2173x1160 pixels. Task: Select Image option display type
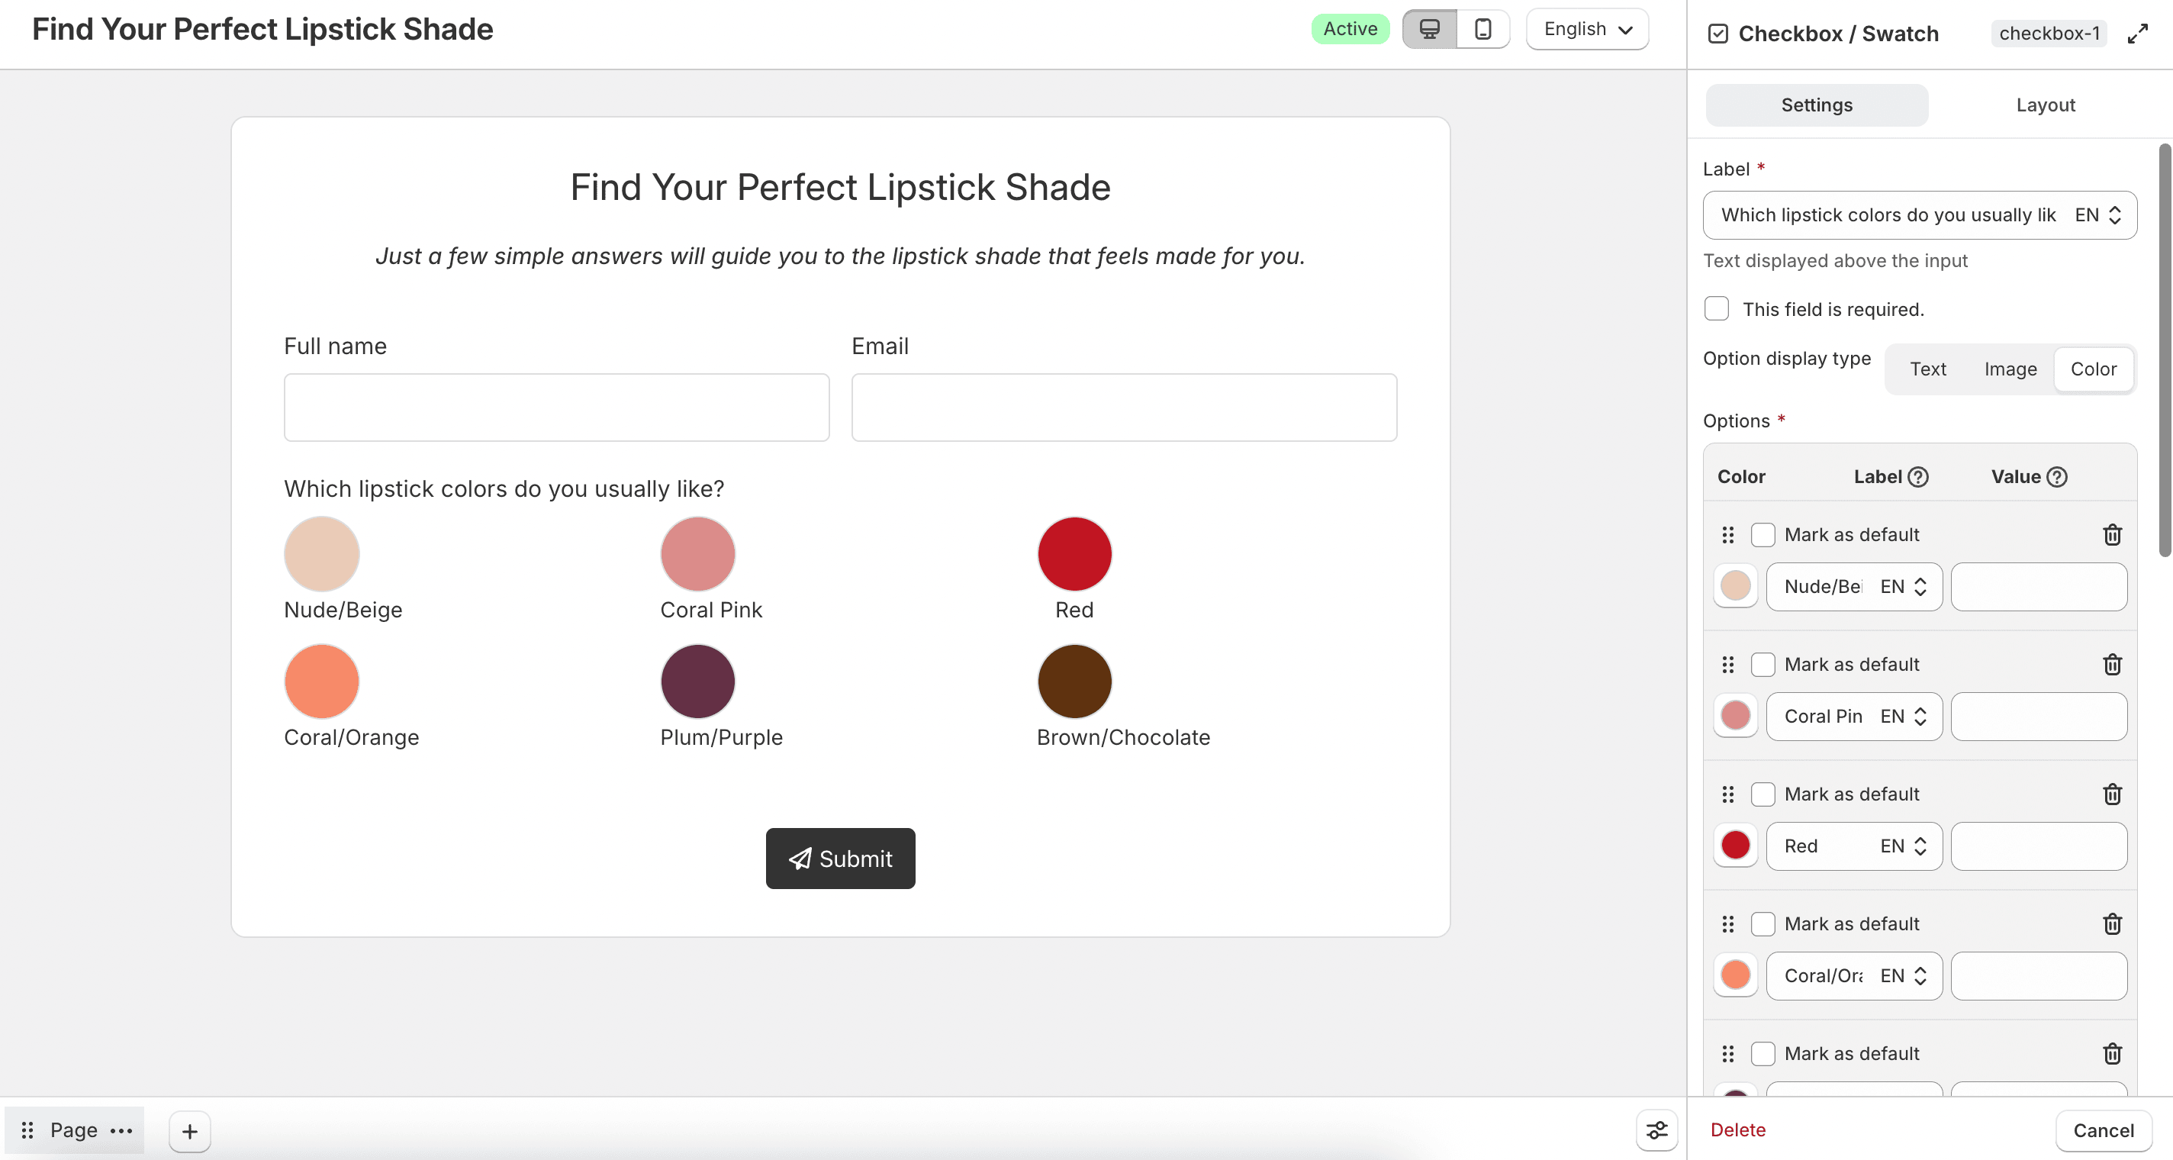point(2010,369)
